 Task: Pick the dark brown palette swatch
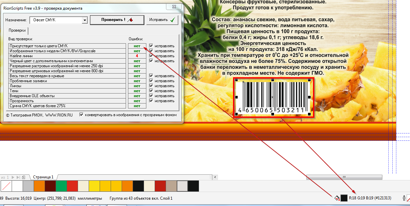[51, 186]
